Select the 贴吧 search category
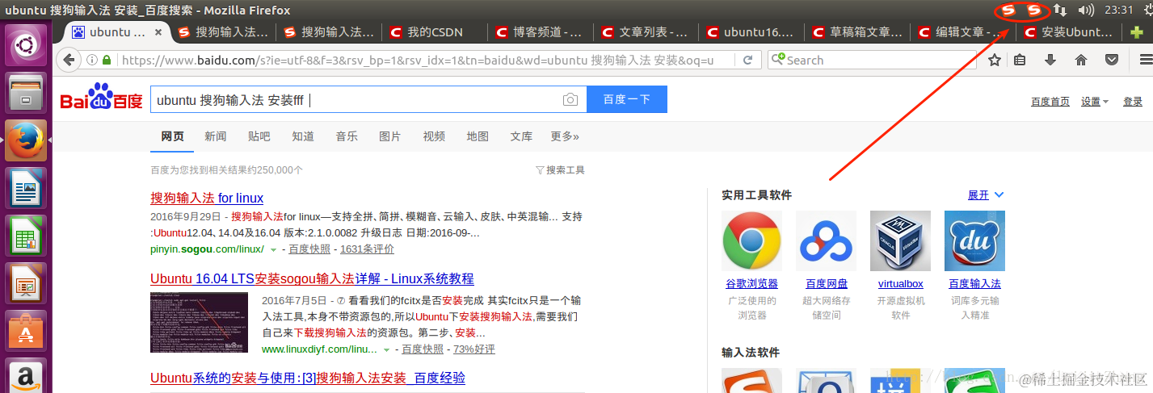 pos(259,136)
